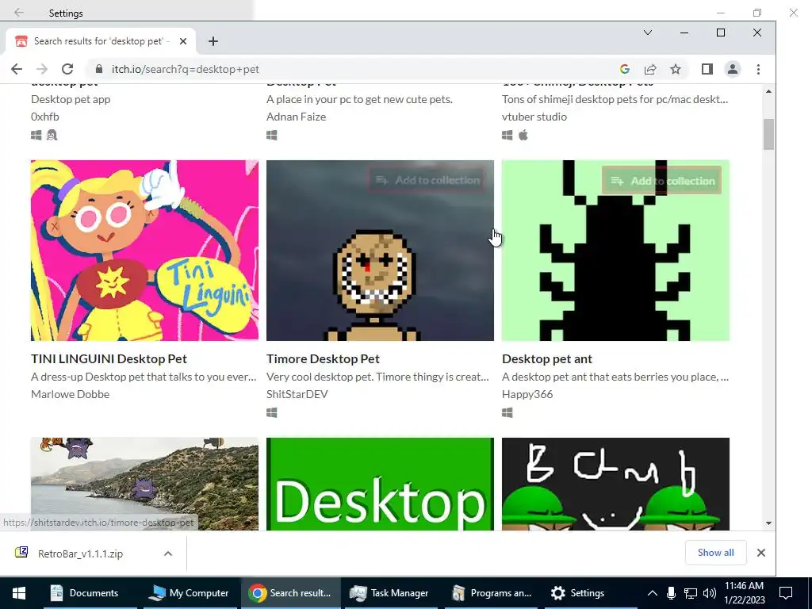The width and height of the screenshot is (812, 609).
Task: Open the volume speaker tray icon
Action: (710, 593)
